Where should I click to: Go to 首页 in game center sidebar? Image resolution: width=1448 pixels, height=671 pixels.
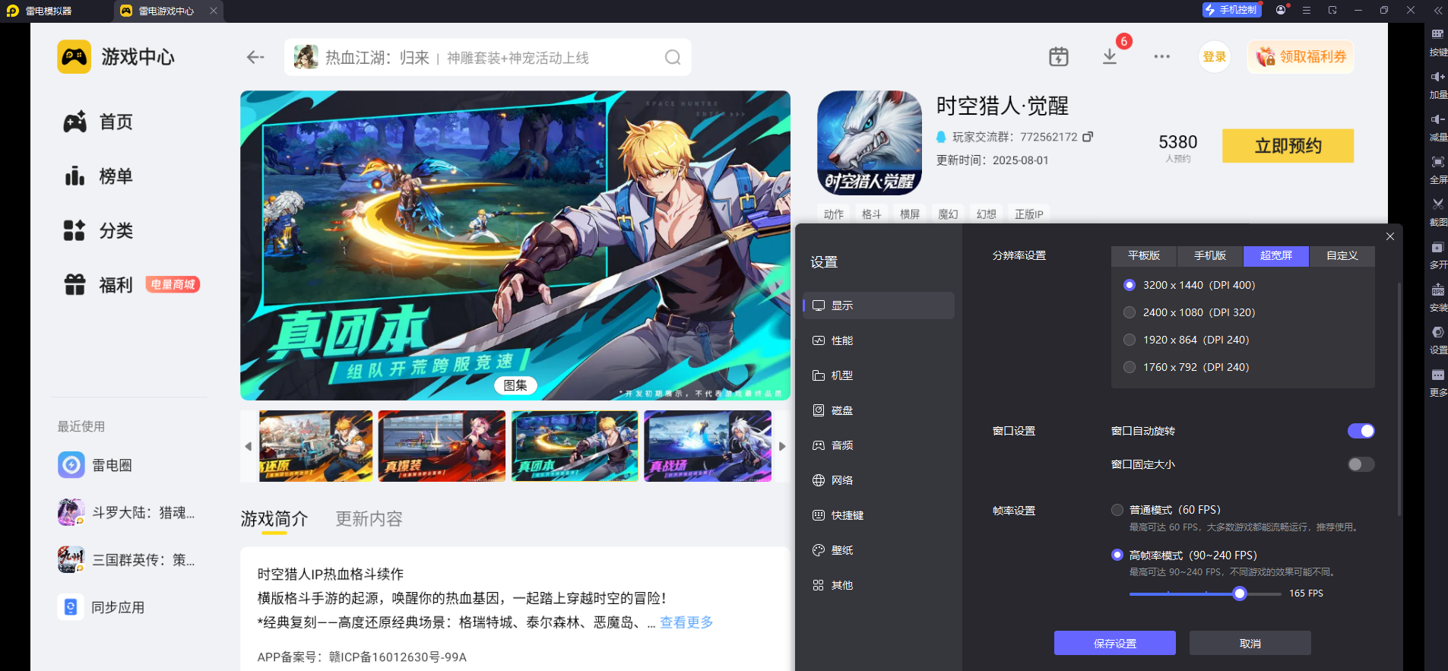98,122
